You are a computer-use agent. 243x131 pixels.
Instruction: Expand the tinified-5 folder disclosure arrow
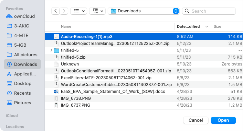click(x=51, y=50)
